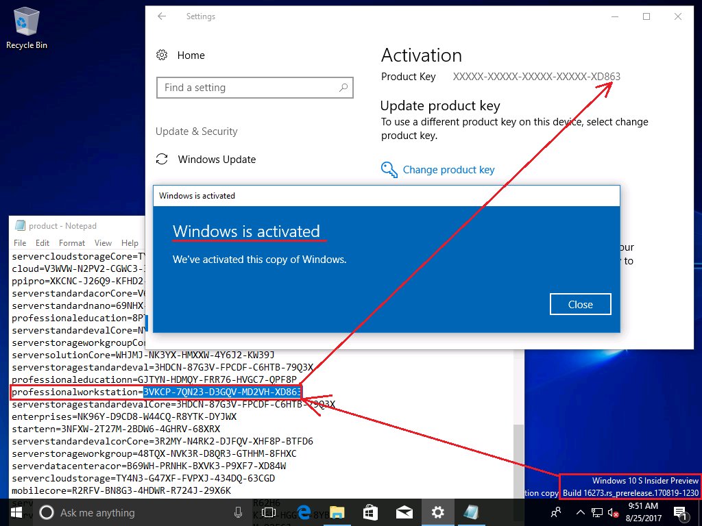This screenshot has height=526, width=702.
Task: Click the serverstandardevalcorCore=3R2MY line
Action: point(162,442)
